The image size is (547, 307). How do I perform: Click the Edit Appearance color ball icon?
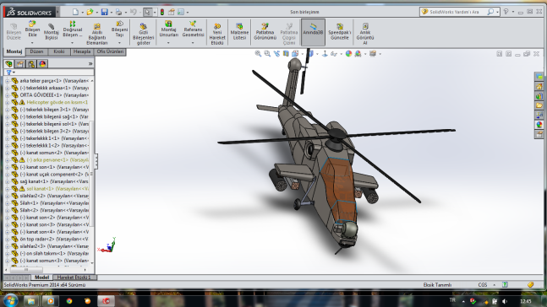pos(348,54)
